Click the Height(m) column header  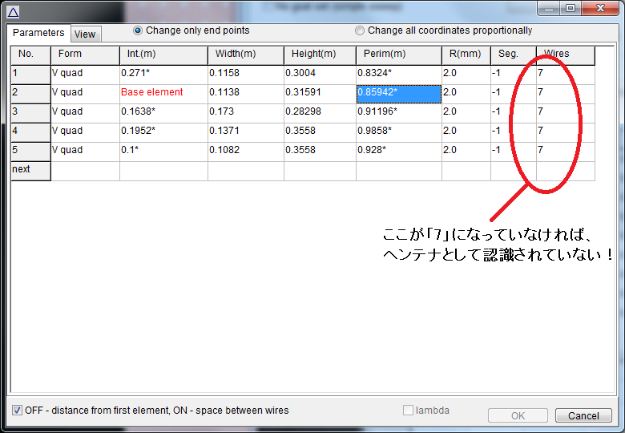(x=320, y=55)
